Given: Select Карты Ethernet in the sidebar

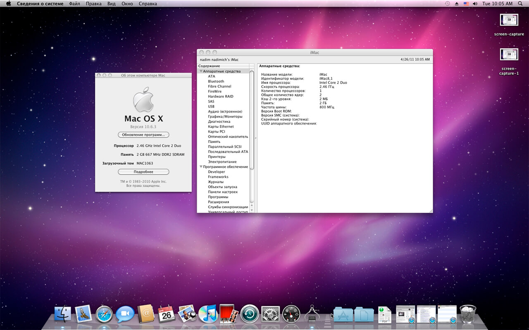Looking at the screenshot, I should point(221,127).
